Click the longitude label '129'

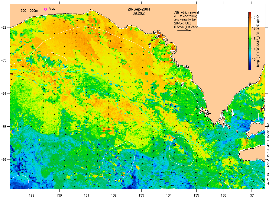32,196
